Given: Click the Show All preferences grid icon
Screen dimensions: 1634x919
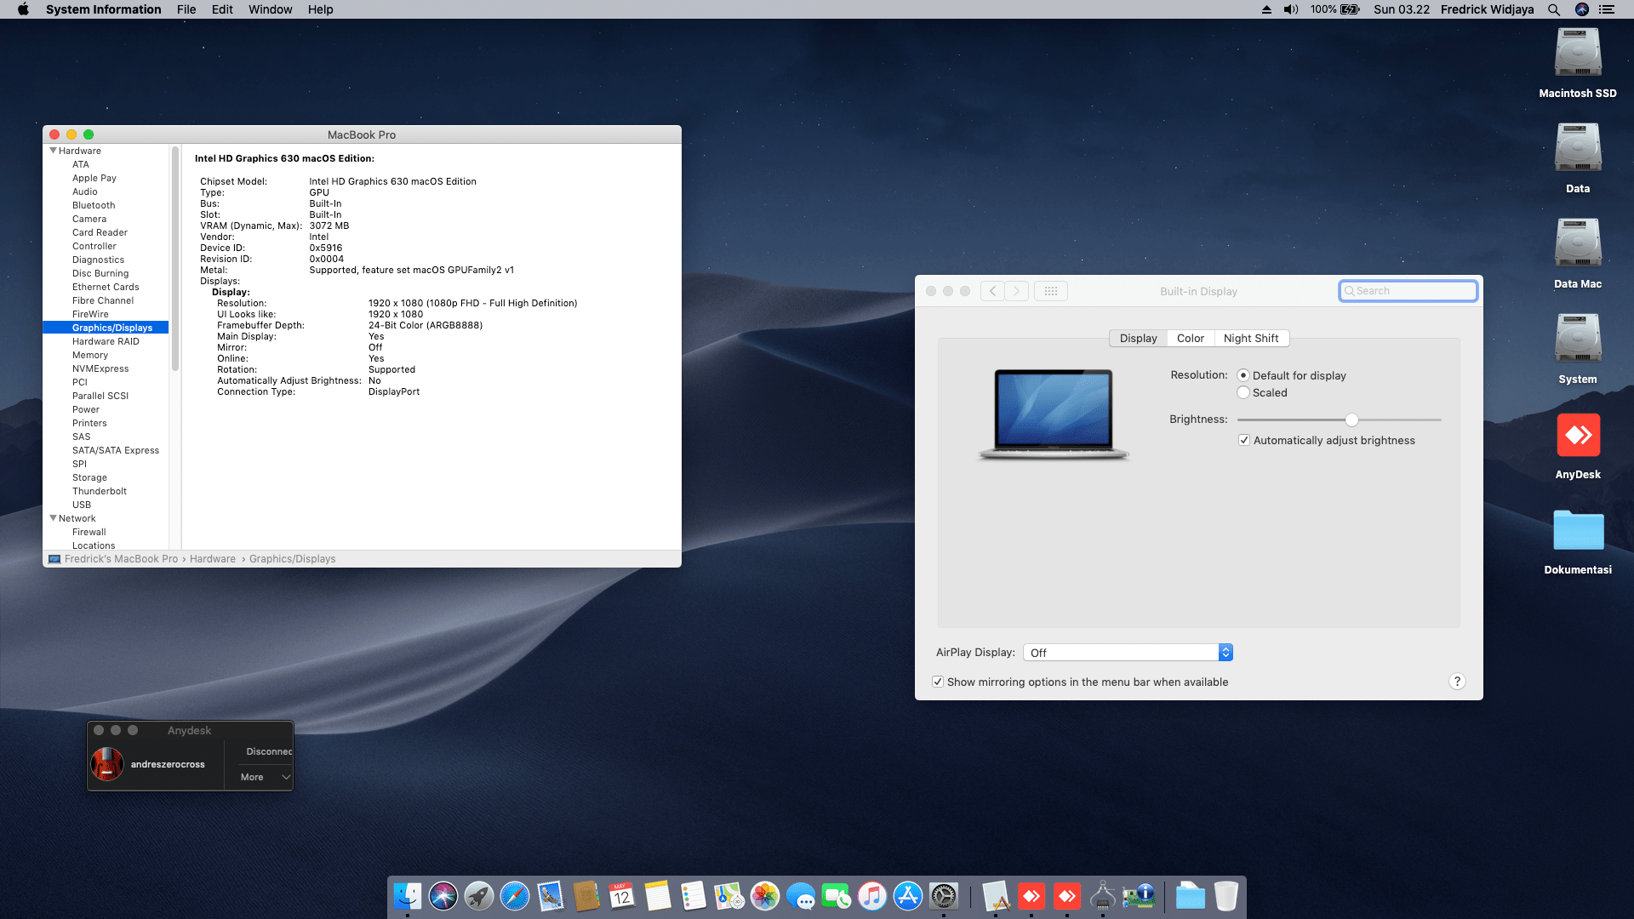Looking at the screenshot, I should coord(1051,290).
